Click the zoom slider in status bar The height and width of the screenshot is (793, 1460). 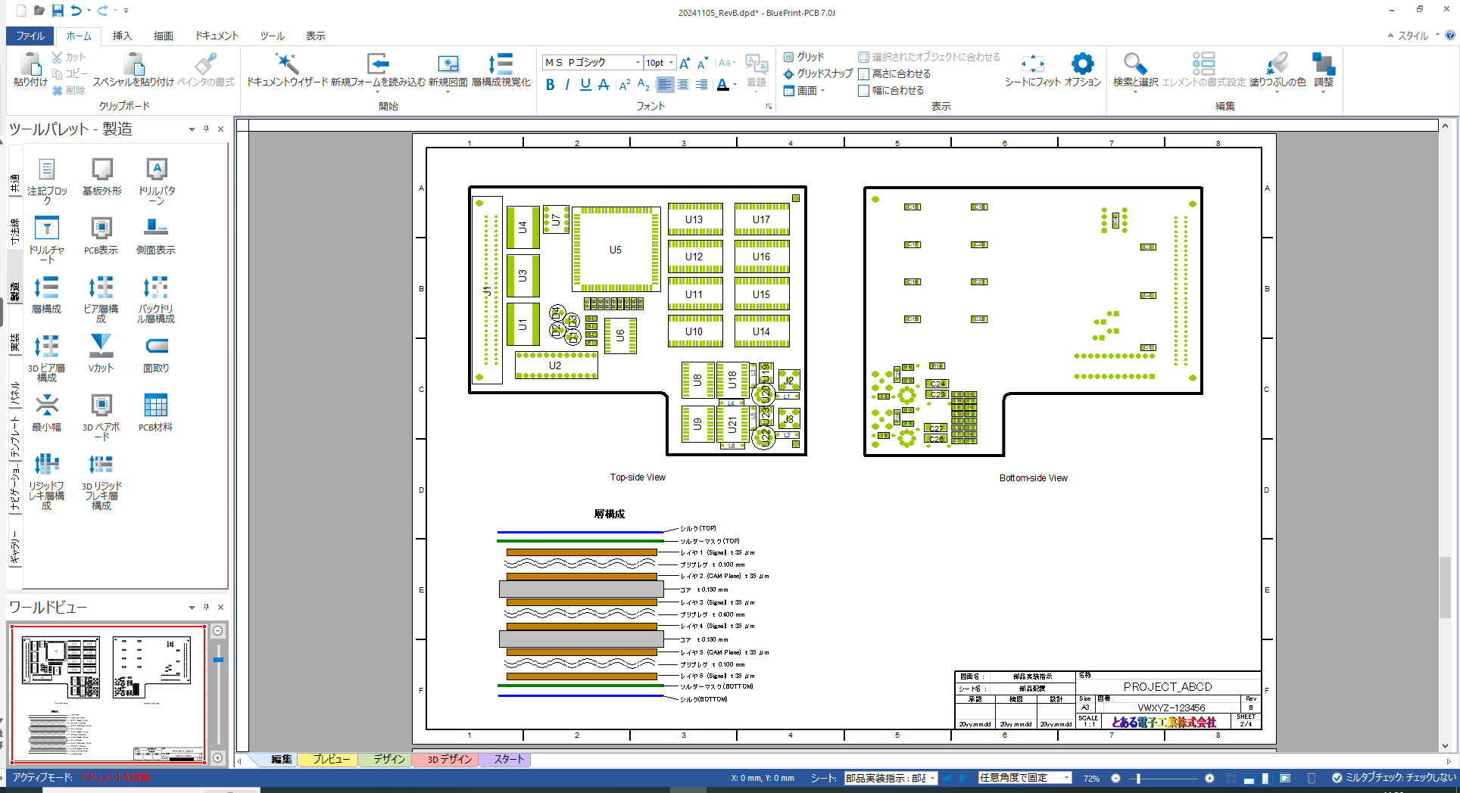[1162, 778]
